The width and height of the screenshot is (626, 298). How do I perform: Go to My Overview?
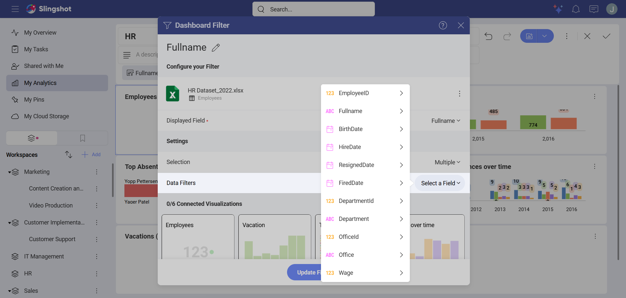pos(57,33)
